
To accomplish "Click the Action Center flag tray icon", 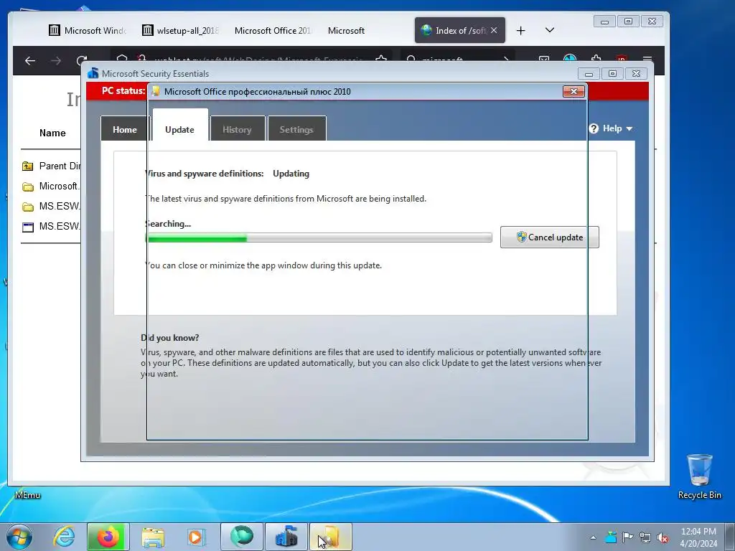I will [627, 537].
